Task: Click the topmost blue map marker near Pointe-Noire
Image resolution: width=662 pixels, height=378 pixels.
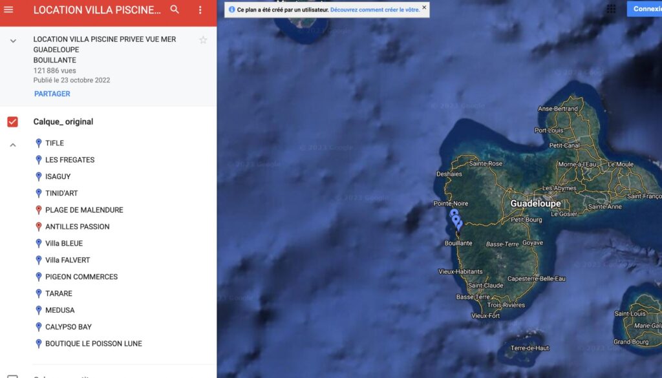Action: coord(454,214)
